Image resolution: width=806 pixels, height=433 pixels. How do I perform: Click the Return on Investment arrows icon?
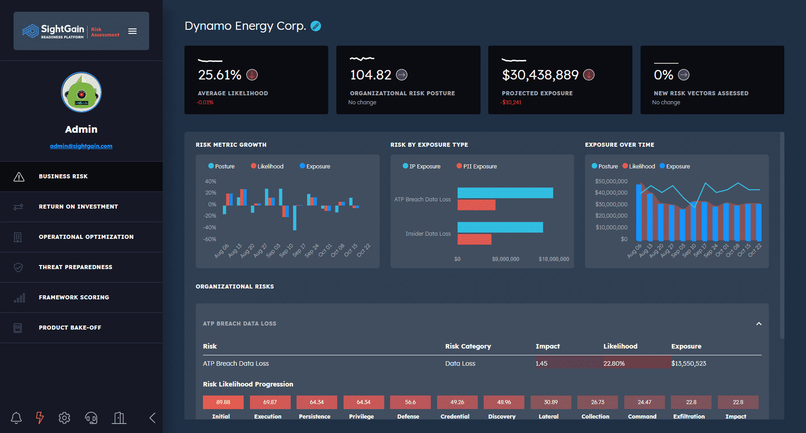[x=19, y=207]
